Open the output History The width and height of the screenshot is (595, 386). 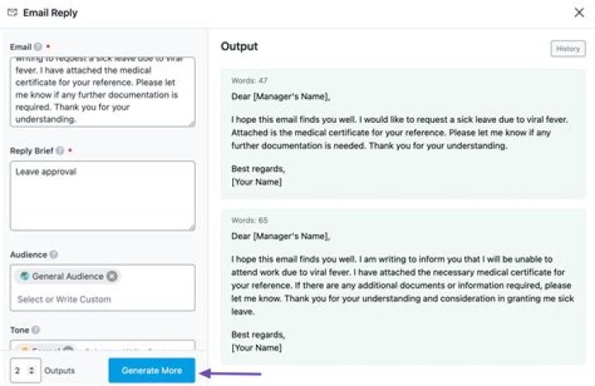[568, 49]
